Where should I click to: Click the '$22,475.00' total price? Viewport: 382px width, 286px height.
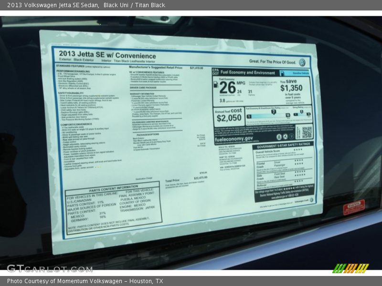tap(201, 178)
